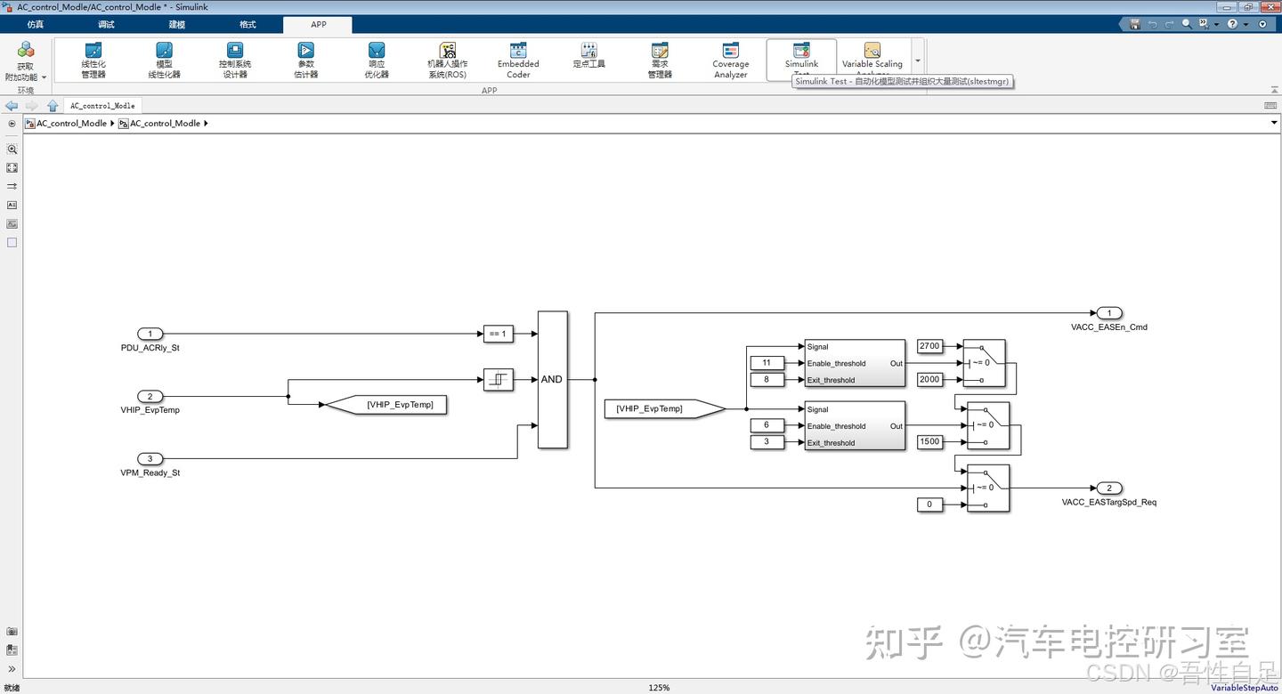
Task: Launch the 定点工具 (Fixed-Point Tool)
Action: [588, 59]
